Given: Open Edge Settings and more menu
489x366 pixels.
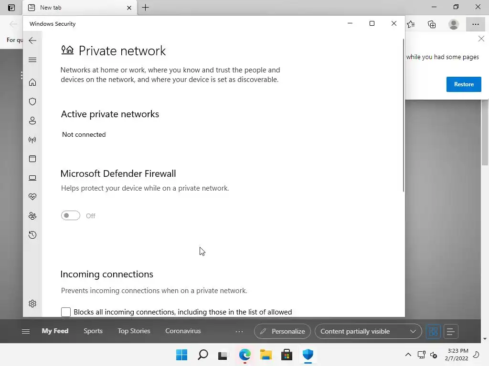Looking at the screenshot, I should [475, 24].
